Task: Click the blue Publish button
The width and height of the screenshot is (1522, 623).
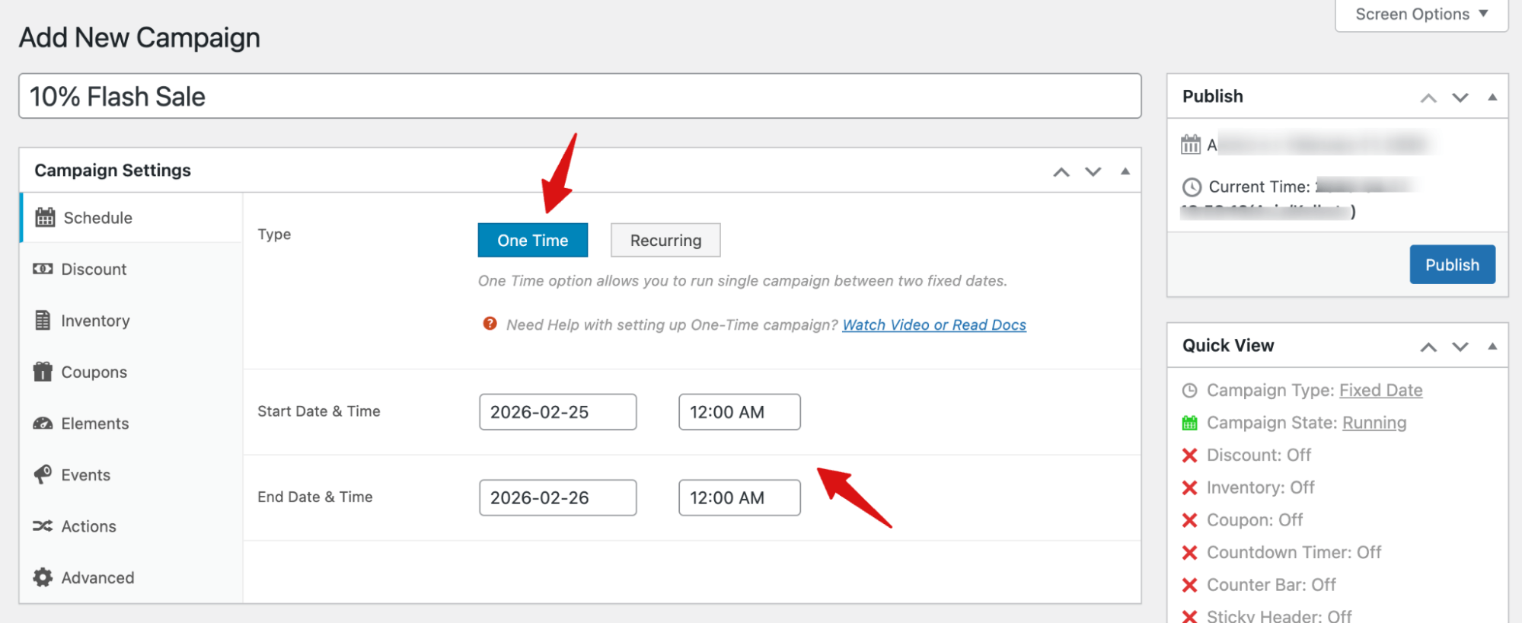Action: click(x=1452, y=264)
